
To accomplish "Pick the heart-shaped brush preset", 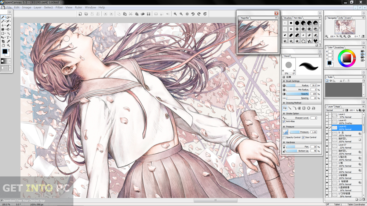I will click(316, 41).
